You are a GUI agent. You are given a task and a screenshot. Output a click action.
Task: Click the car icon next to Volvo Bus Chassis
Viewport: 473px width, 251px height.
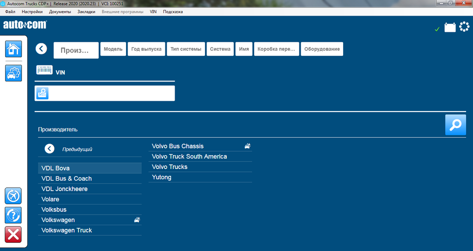(248, 146)
